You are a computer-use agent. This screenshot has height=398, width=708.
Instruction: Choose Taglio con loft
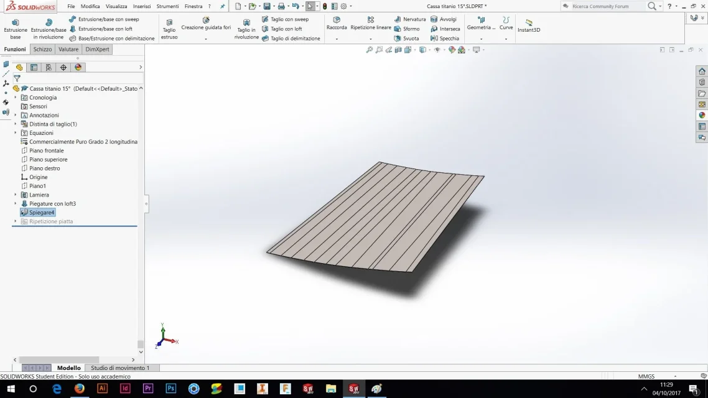click(x=282, y=29)
